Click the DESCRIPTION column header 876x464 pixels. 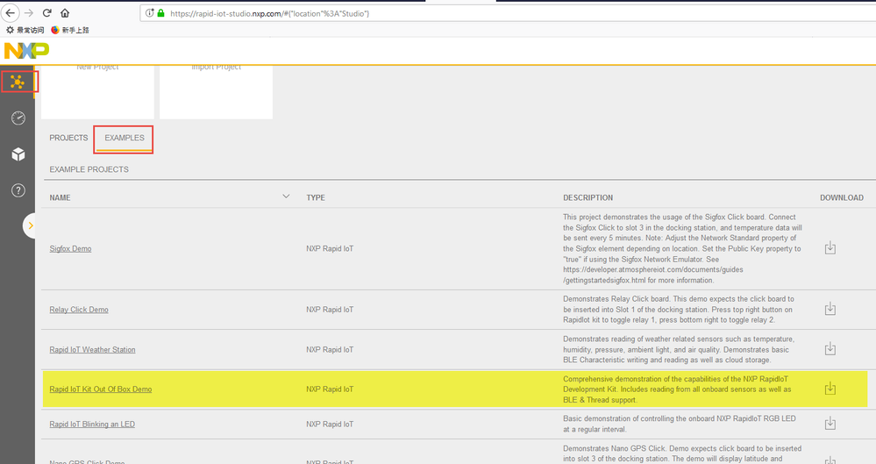[588, 198]
